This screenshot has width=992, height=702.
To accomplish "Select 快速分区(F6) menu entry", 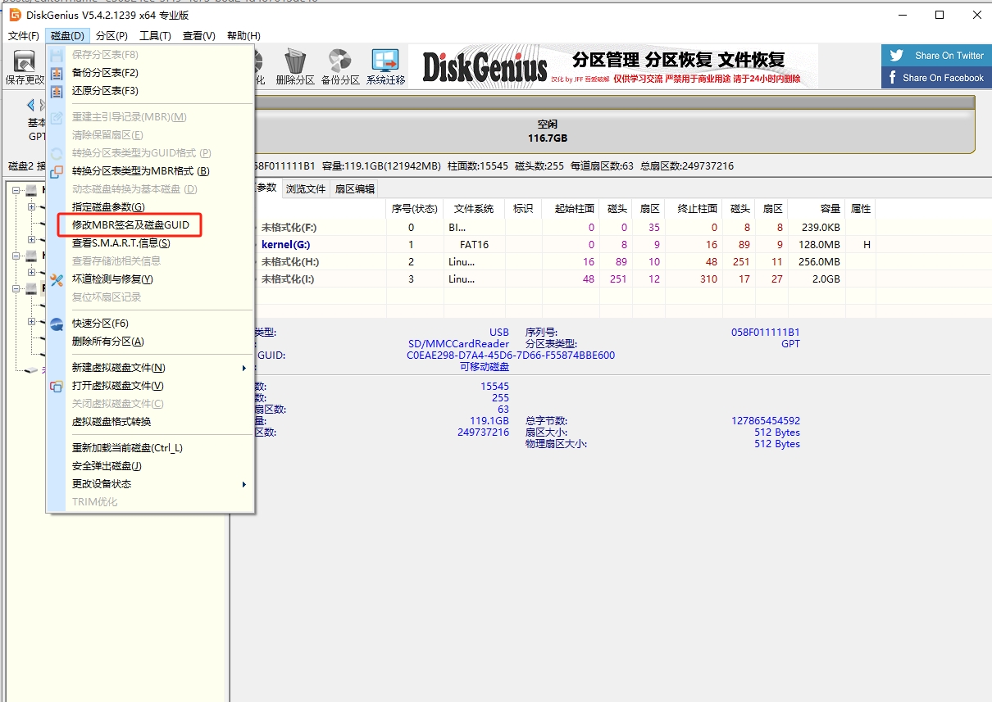I will (x=150, y=324).
